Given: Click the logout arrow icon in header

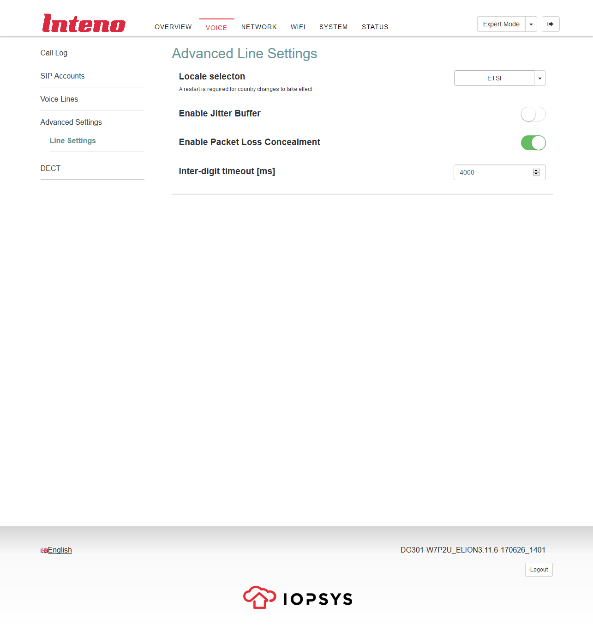Looking at the screenshot, I should pyautogui.click(x=551, y=24).
